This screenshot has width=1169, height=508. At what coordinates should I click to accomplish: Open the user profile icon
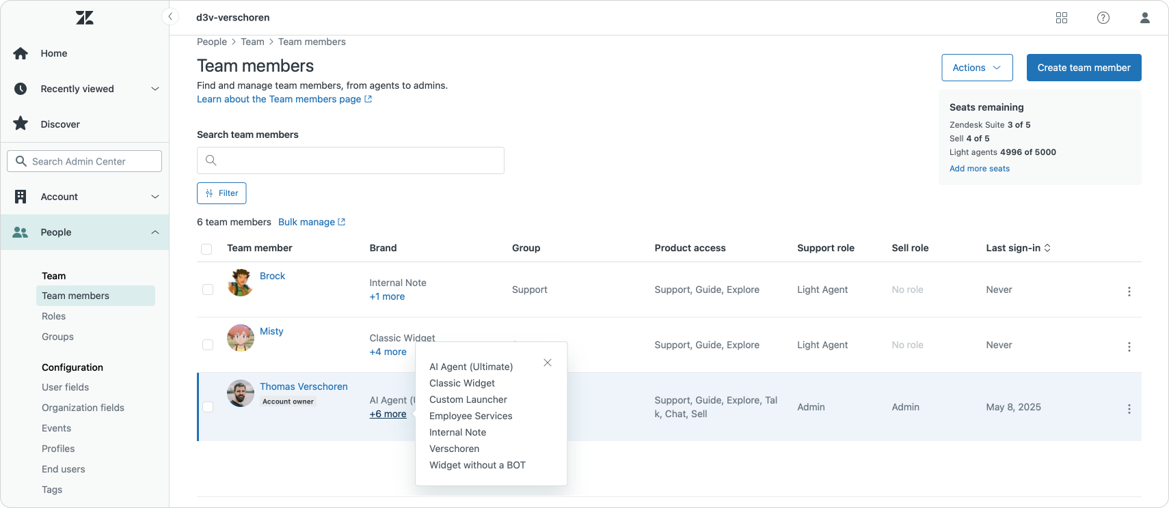pos(1145,18)
